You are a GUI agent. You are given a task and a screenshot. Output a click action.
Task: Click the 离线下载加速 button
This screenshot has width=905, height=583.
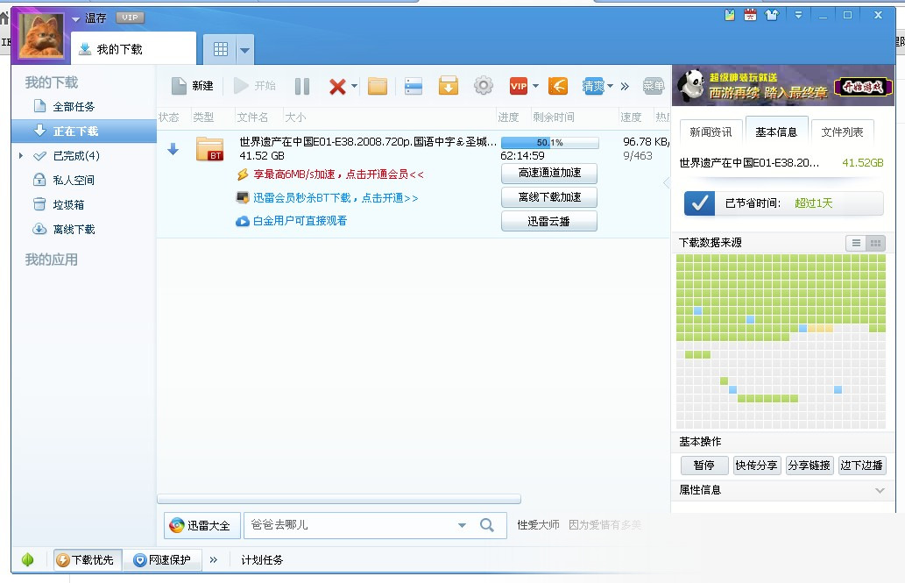[x=549, y=197]
